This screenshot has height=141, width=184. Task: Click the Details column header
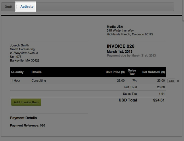click(x=37, y=72)
